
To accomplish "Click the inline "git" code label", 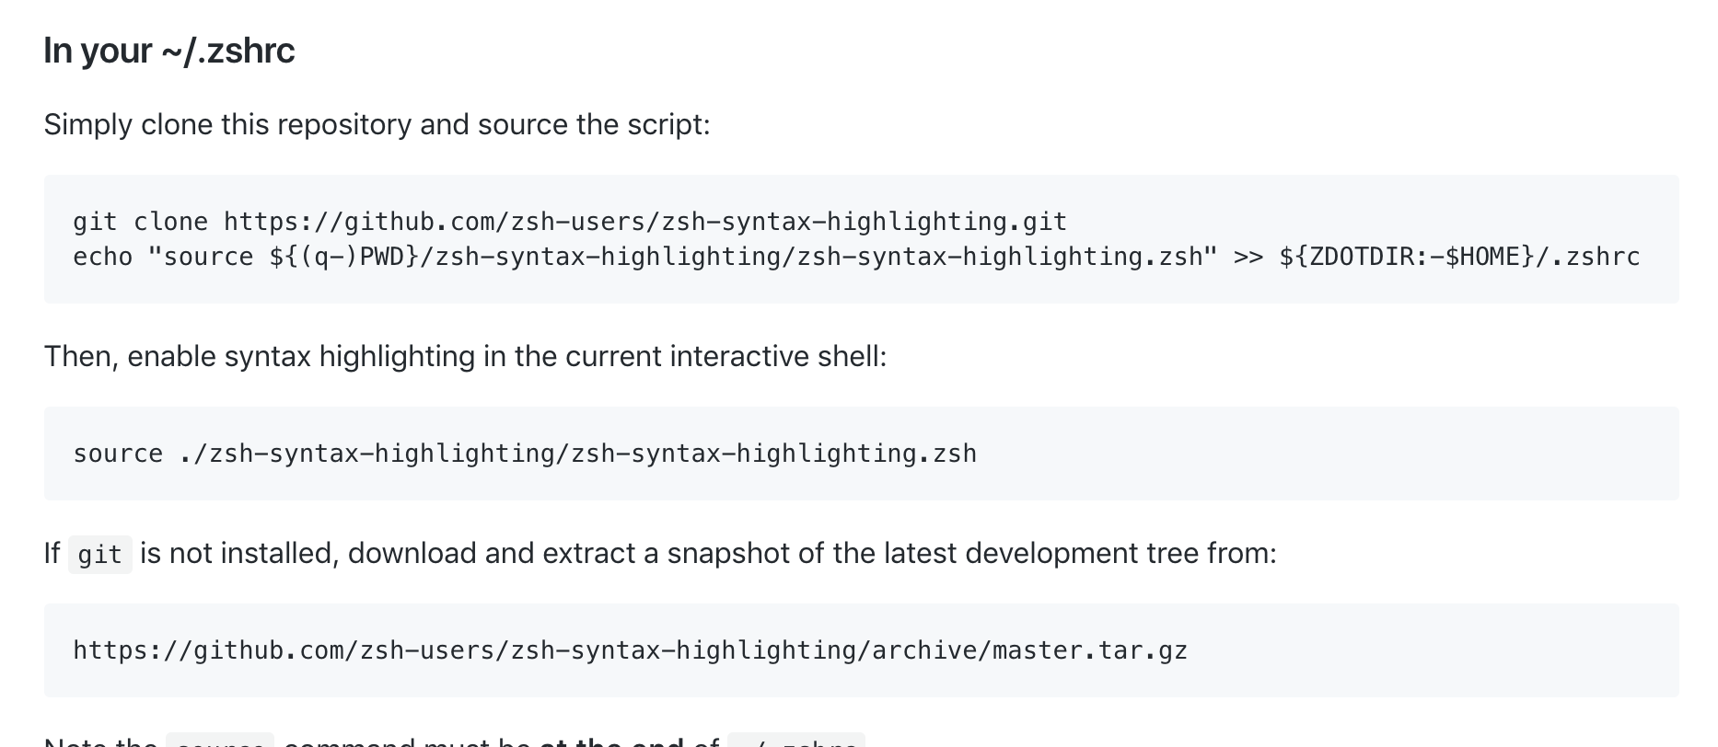I will pos(99,555).
